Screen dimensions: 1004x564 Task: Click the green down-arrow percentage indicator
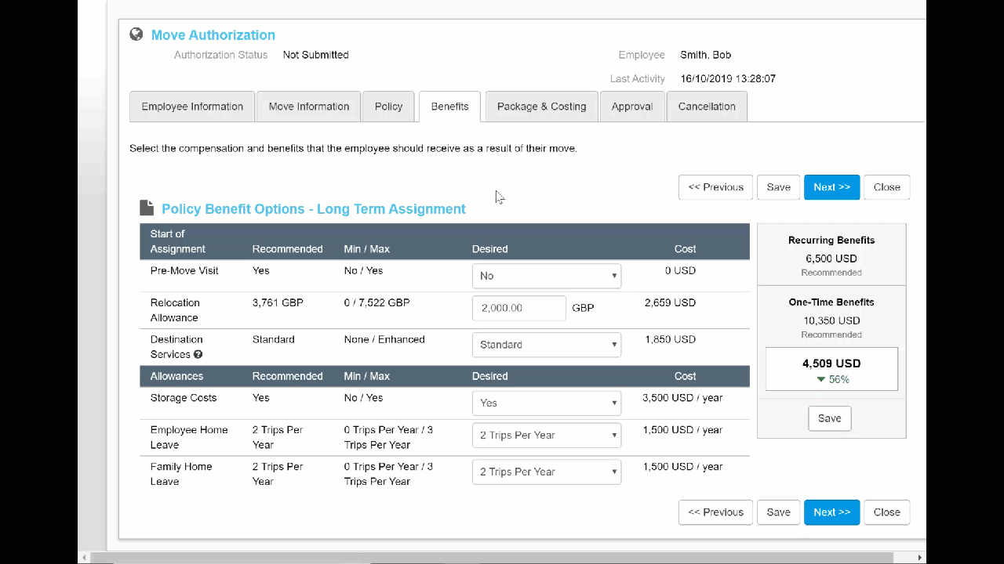[832, 379]
